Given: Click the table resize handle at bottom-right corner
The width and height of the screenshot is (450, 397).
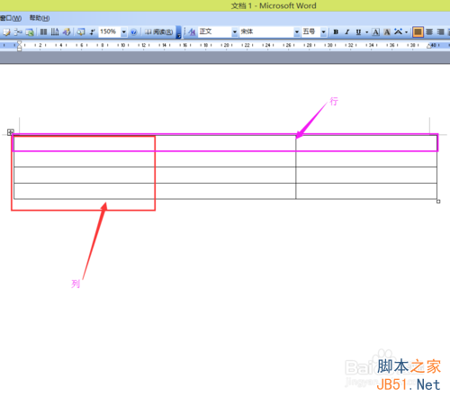Looking at the screenshot, I should pyautogui.click(x=438, y=202).
